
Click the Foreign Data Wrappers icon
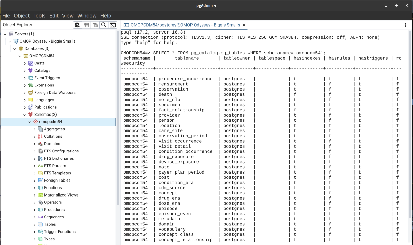pos(31,93)
